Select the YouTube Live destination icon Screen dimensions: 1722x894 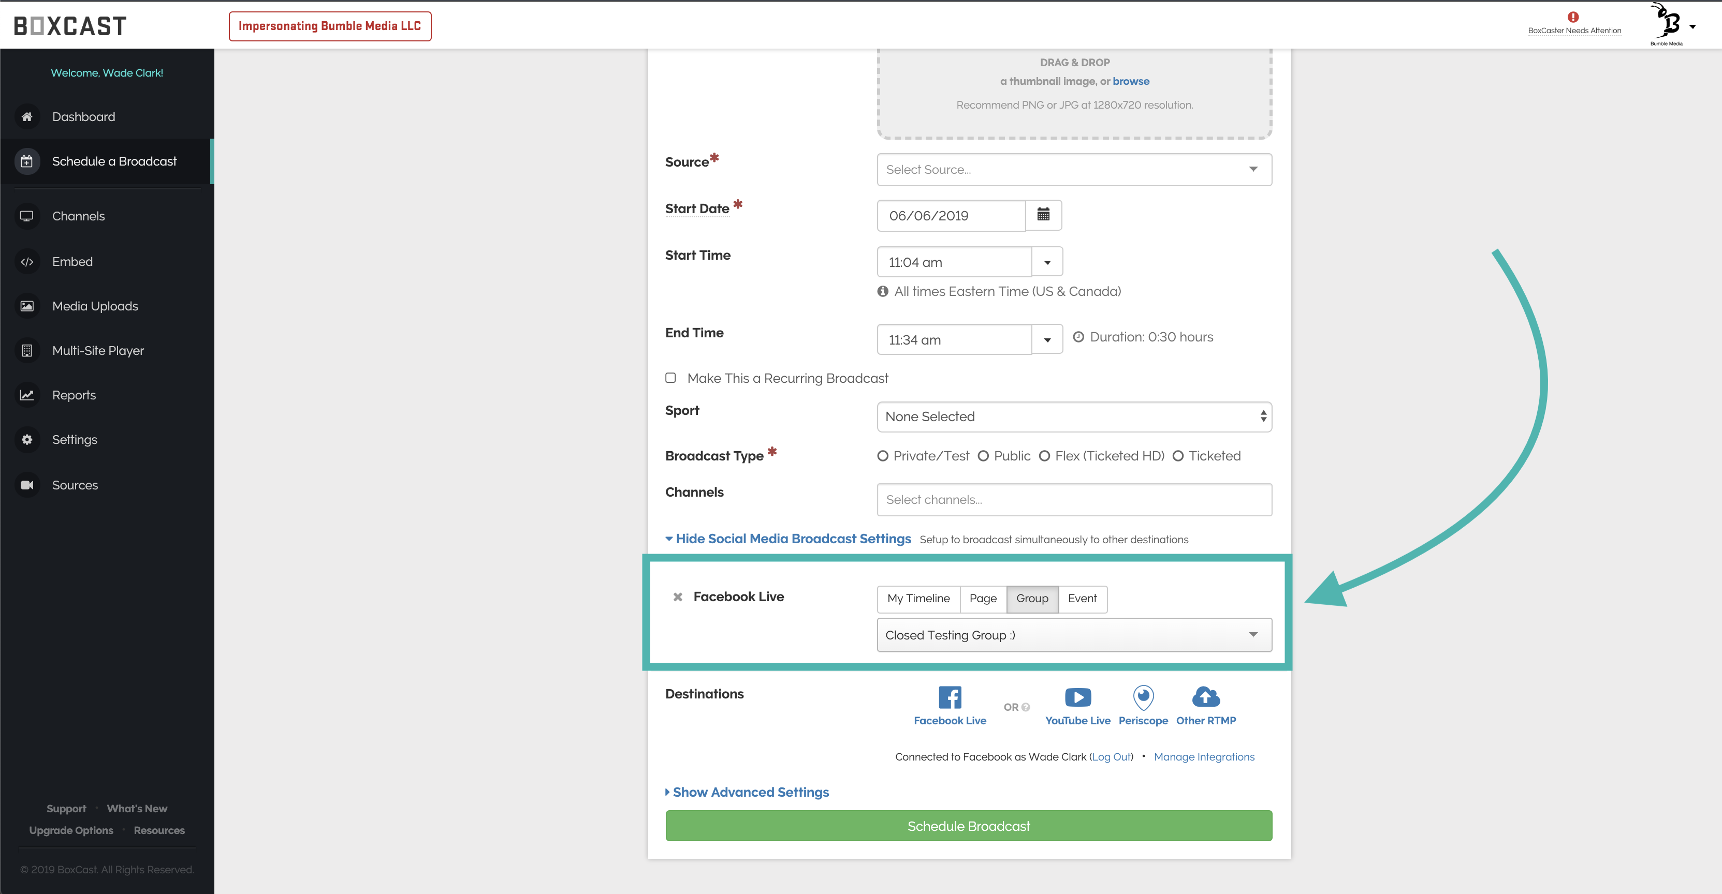[x=1077, y=697]
